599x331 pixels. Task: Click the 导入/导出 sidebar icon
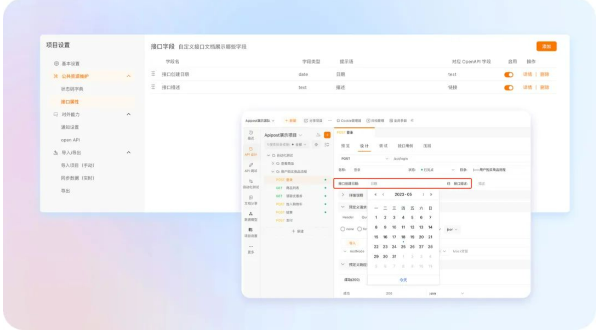click(56, 152)
